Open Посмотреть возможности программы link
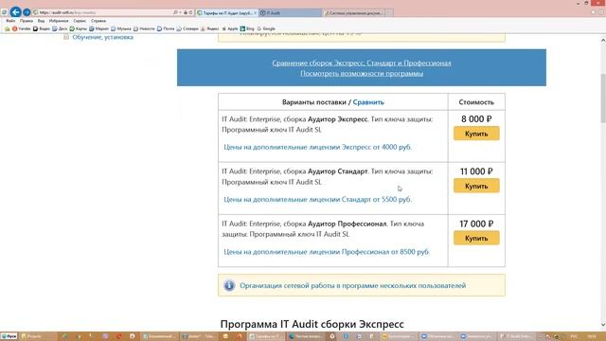606x341 pixels. pyautogui.click(x=362, y=74)
